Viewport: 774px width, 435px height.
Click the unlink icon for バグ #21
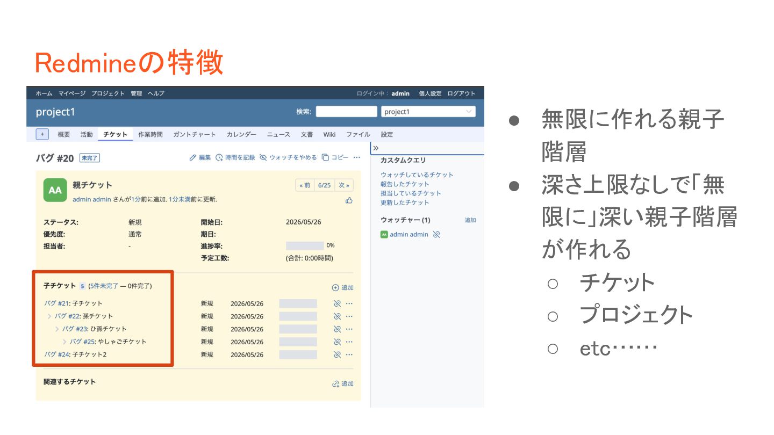[338, 303]
